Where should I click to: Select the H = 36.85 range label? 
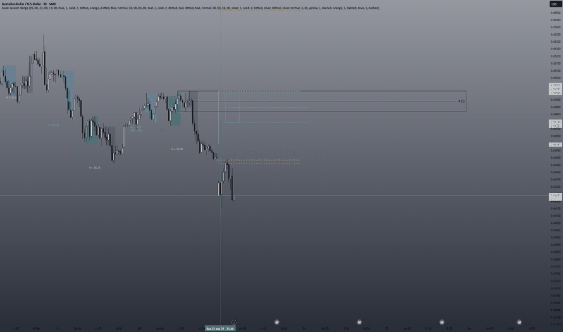point(177,149)
